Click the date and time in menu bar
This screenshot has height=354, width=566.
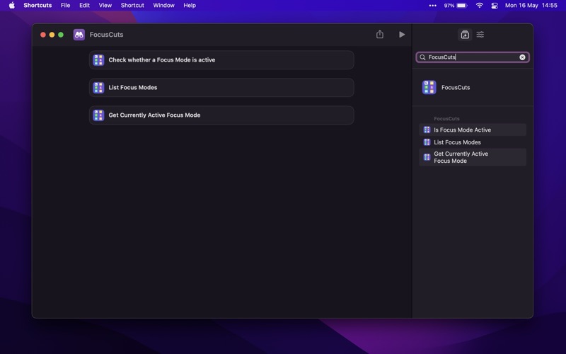pos(531,6)
